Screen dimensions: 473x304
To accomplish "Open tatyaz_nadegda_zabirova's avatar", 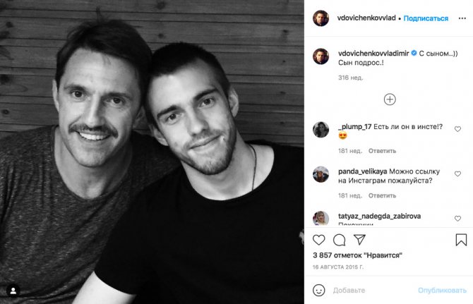I will [321, 219].
